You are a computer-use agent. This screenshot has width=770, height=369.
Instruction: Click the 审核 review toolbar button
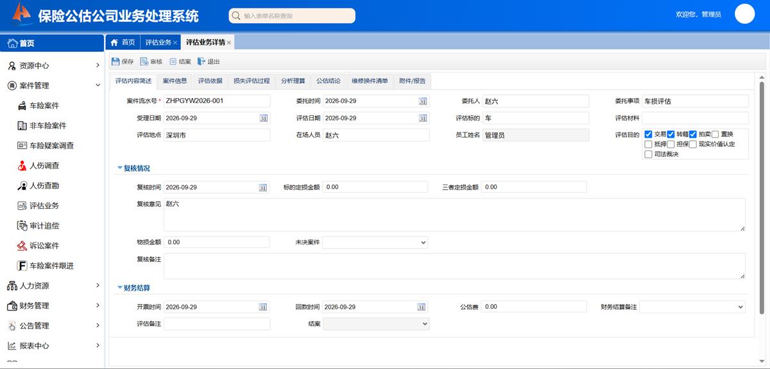[x=151, y=61]
